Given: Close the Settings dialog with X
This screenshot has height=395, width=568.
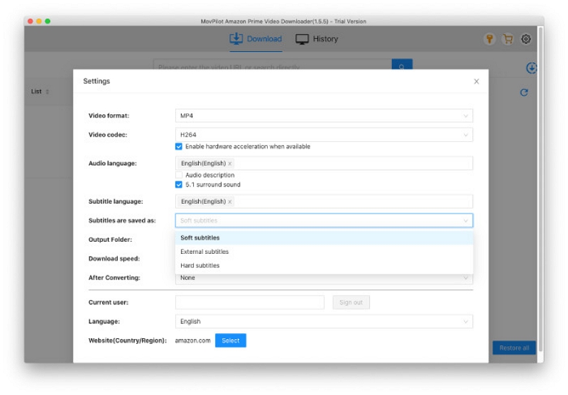Looking at the screenshot, I should coord(476,82).
